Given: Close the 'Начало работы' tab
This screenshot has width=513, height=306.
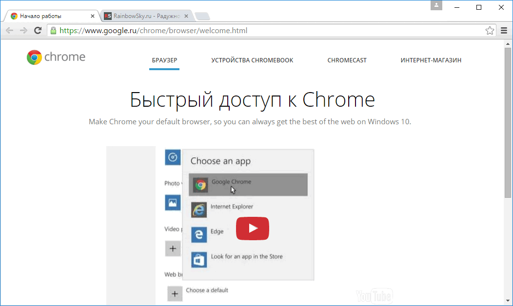Looking at the screenshot, I should tap(92, 16).
